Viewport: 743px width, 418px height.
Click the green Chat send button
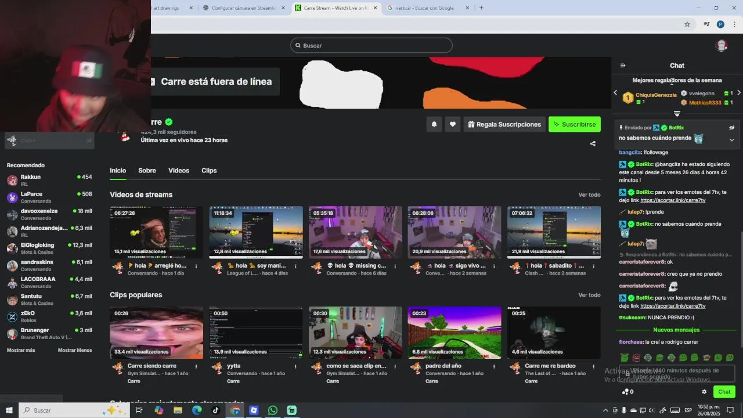click(724, 392)
